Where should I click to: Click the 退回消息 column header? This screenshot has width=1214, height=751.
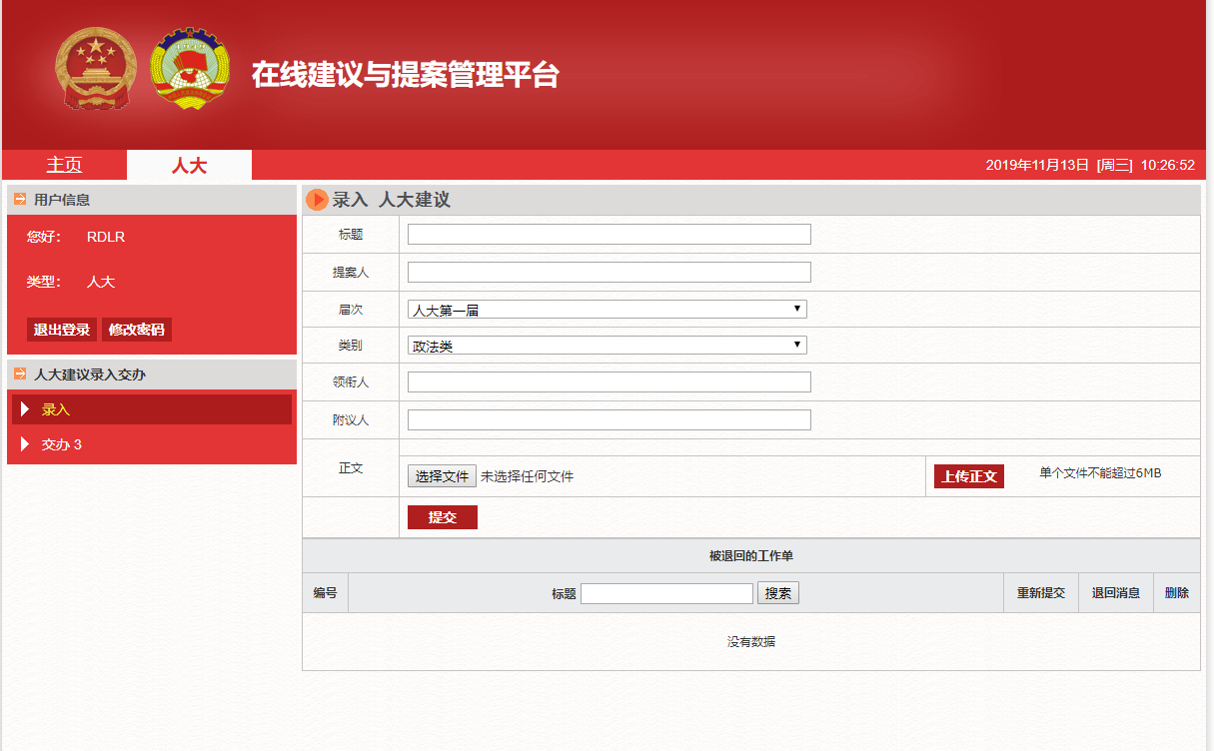(1116, 593)
